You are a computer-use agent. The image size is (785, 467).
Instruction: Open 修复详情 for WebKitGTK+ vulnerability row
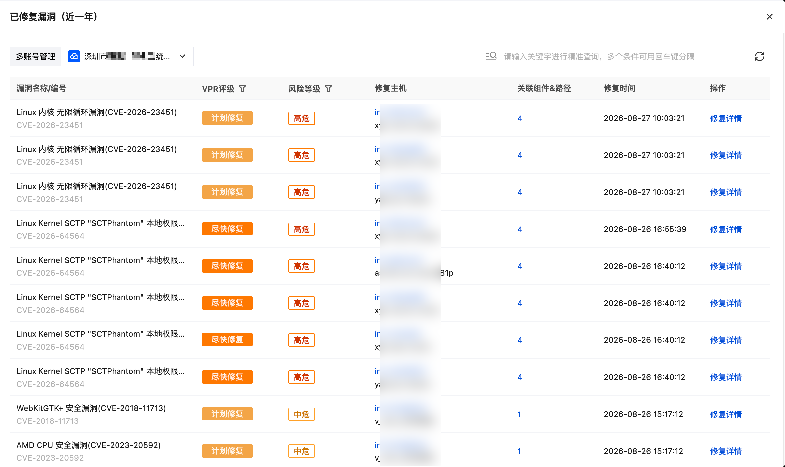click(x=726, y=414)
